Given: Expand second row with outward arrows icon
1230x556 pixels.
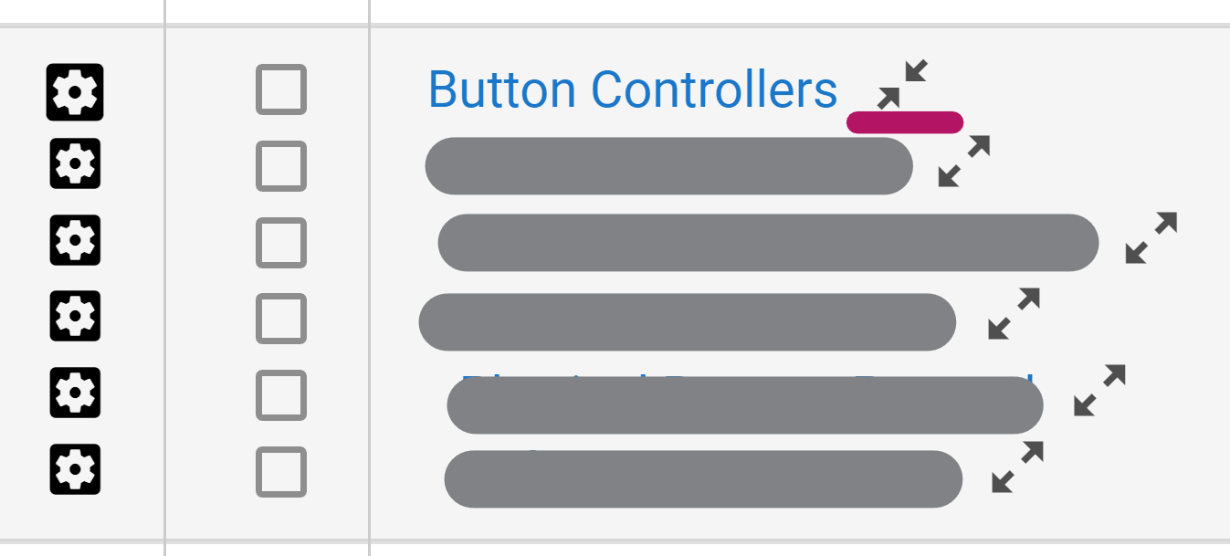Looking at the screenshot, I should [x=964, y=162].
